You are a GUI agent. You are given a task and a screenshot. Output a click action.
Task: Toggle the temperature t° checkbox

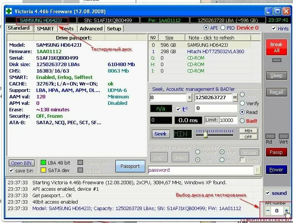(178, 109)
